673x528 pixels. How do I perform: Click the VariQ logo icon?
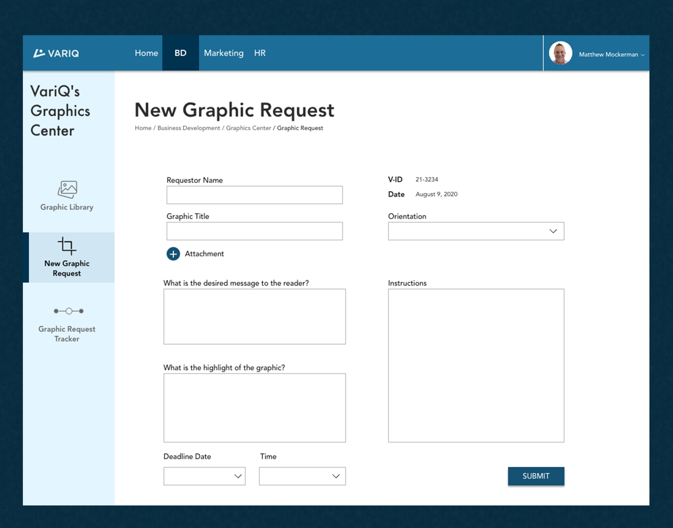pos(39,53)
